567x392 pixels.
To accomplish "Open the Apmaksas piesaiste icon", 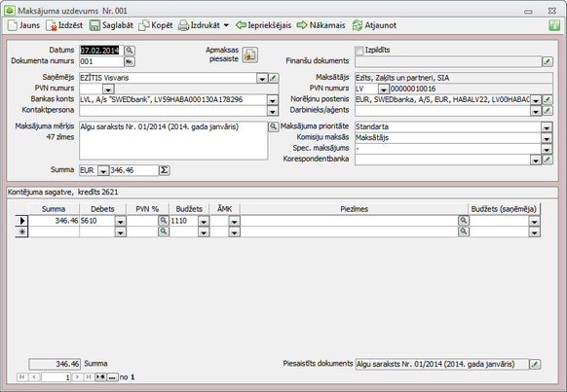I will click(x=249, y=54).
